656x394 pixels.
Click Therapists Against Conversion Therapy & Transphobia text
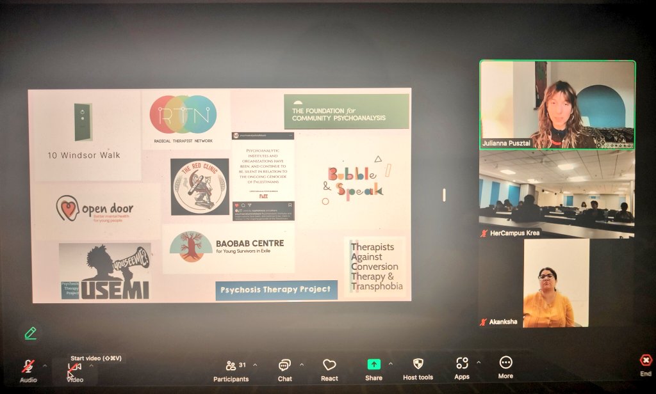(x=377, y=267)
